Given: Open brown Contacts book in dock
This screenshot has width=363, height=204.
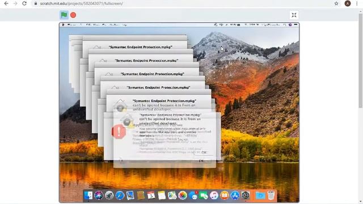Looking at the screenshot, I should 141,195.
